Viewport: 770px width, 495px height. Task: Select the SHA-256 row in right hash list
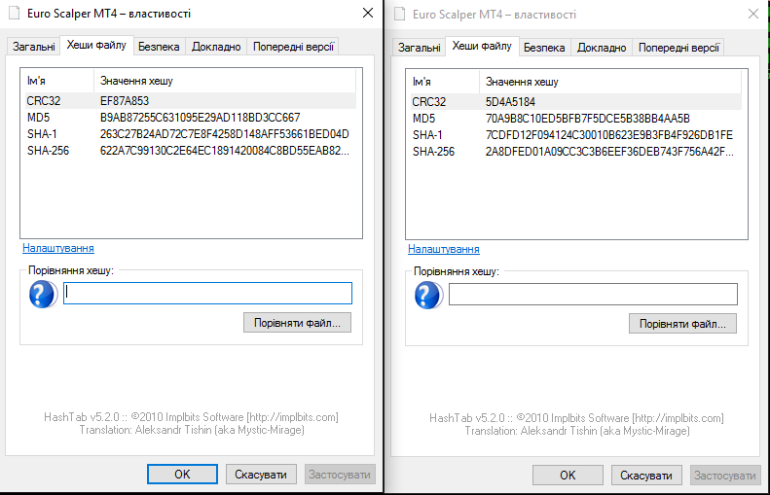tap(576, 152)
